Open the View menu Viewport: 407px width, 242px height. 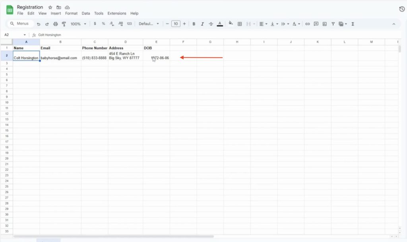tap(42, 13)
